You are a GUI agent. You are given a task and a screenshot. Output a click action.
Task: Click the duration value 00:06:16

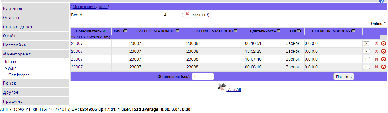click(x=253, y=67)
